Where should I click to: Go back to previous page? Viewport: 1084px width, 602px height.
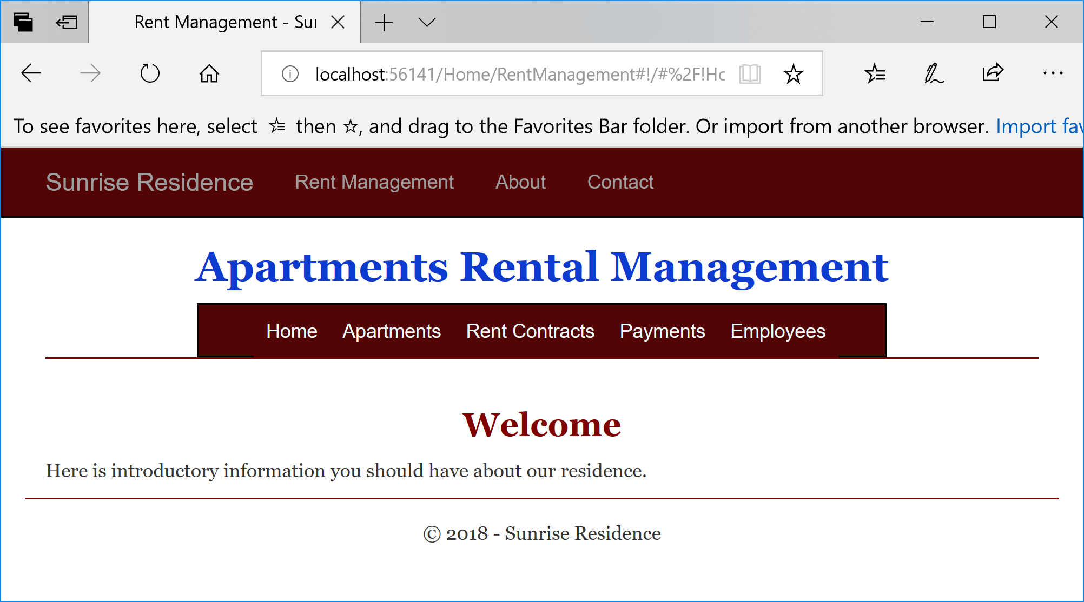tap(31, 73)
